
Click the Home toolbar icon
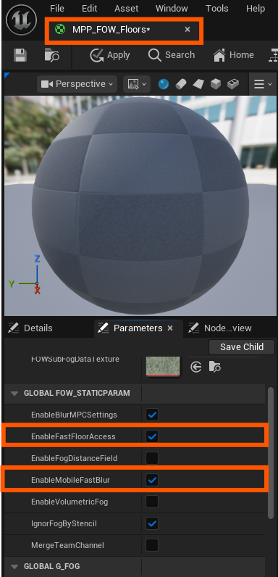pyautogui.click(x=234, y=55)
